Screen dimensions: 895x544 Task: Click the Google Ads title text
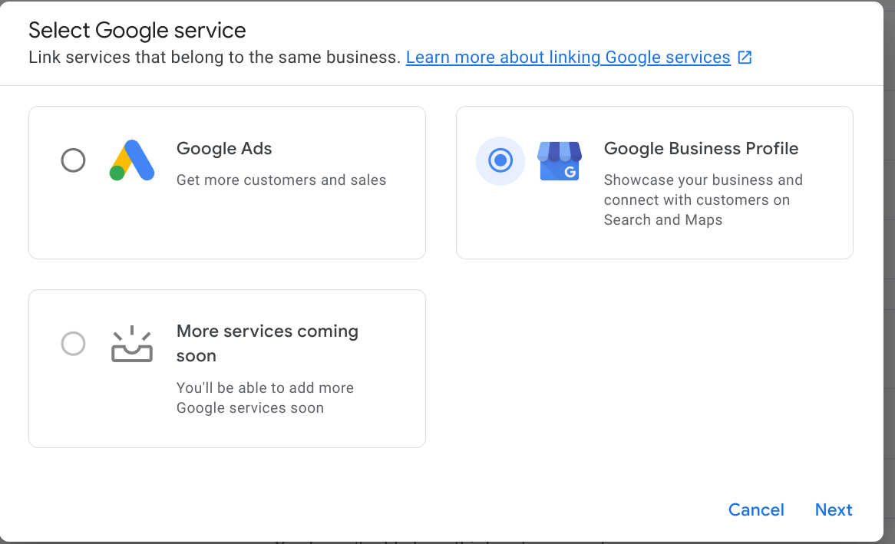(x=223, y=149)
